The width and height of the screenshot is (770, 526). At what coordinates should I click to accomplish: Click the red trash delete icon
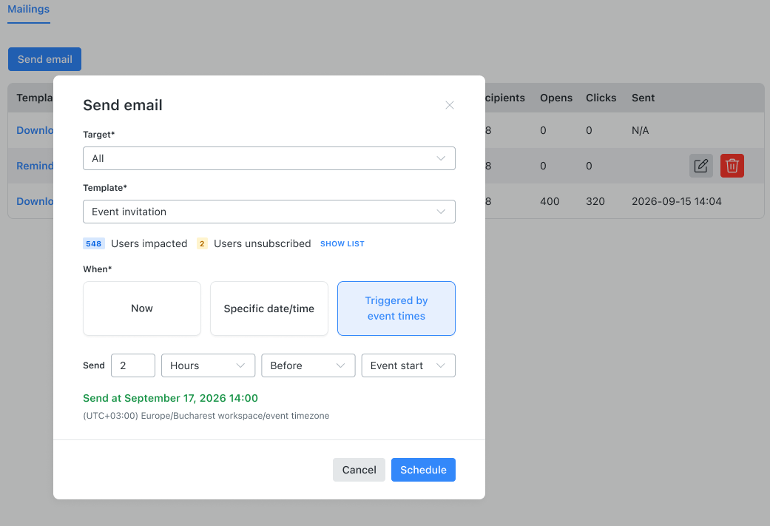click(x=732, y=166)
